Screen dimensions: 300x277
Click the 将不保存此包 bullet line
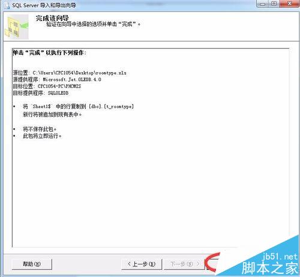pyautogui.click(x=40, y=129)
